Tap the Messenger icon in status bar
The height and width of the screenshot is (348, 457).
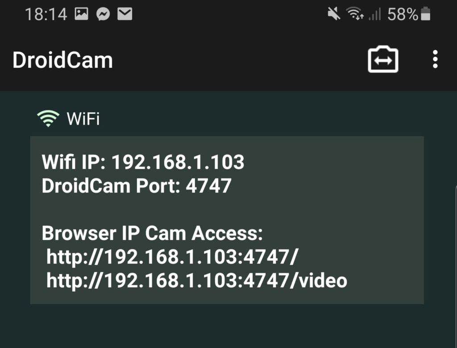click(104, 13)
